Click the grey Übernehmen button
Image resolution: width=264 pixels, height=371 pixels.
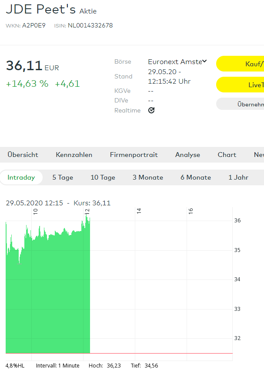point(240,104)
